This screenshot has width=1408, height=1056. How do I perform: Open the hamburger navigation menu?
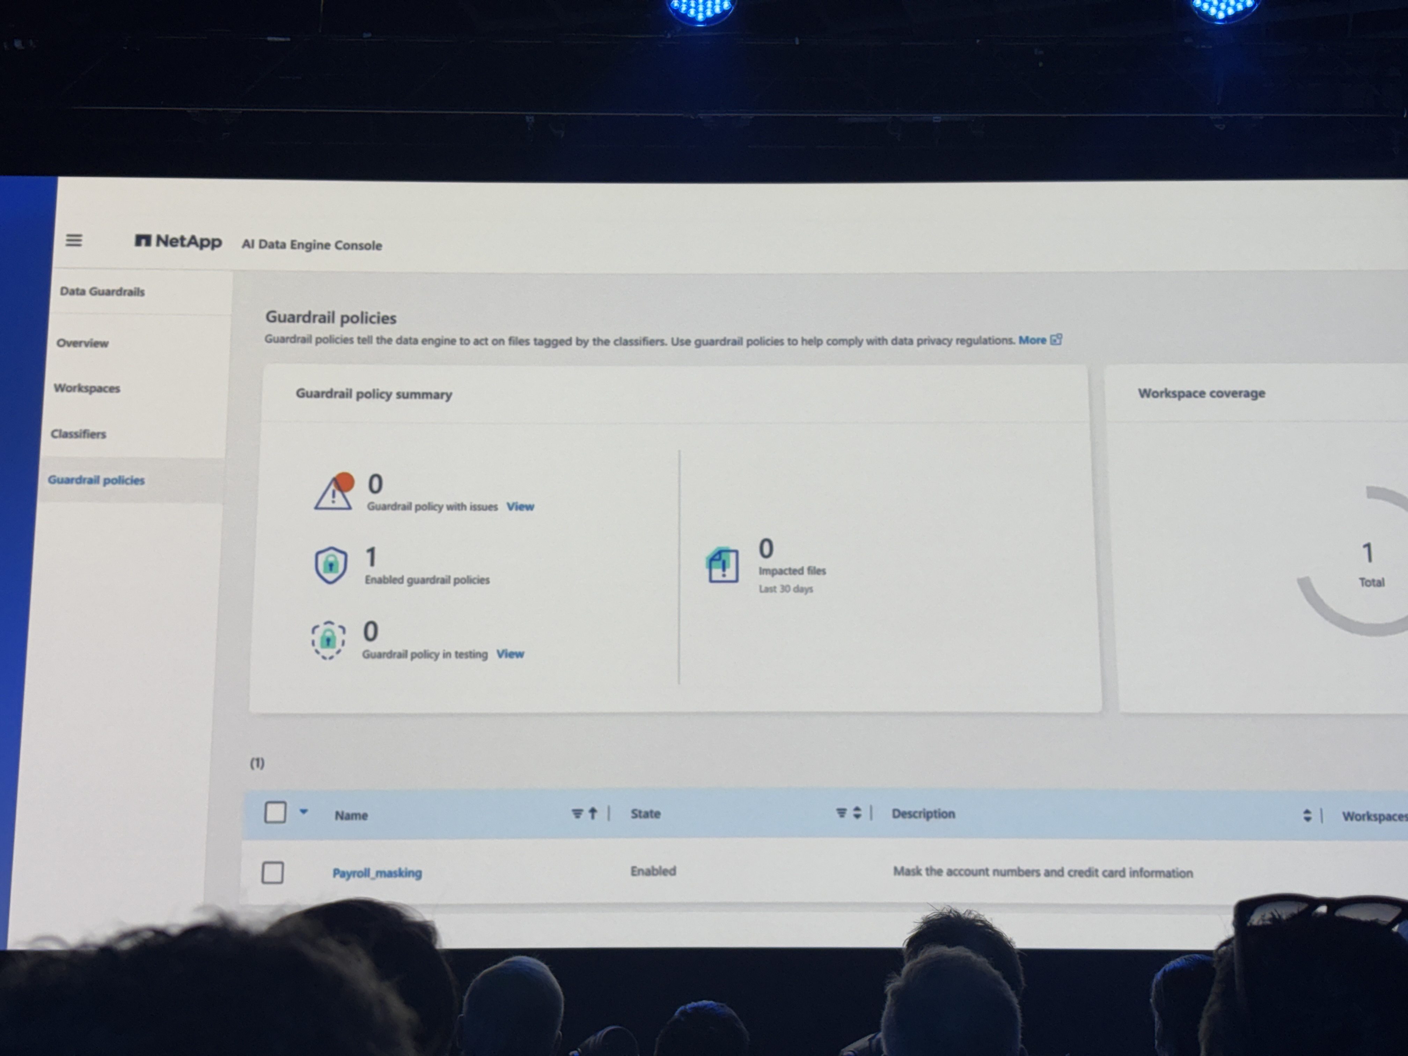74,240
